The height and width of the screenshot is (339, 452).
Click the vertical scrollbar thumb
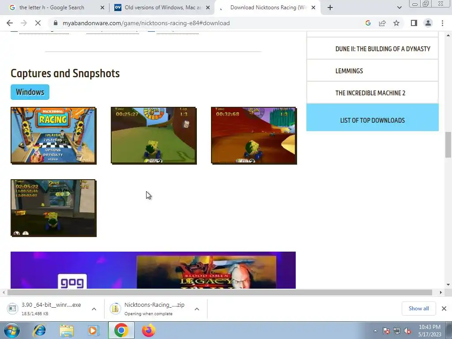click(448, 144)
